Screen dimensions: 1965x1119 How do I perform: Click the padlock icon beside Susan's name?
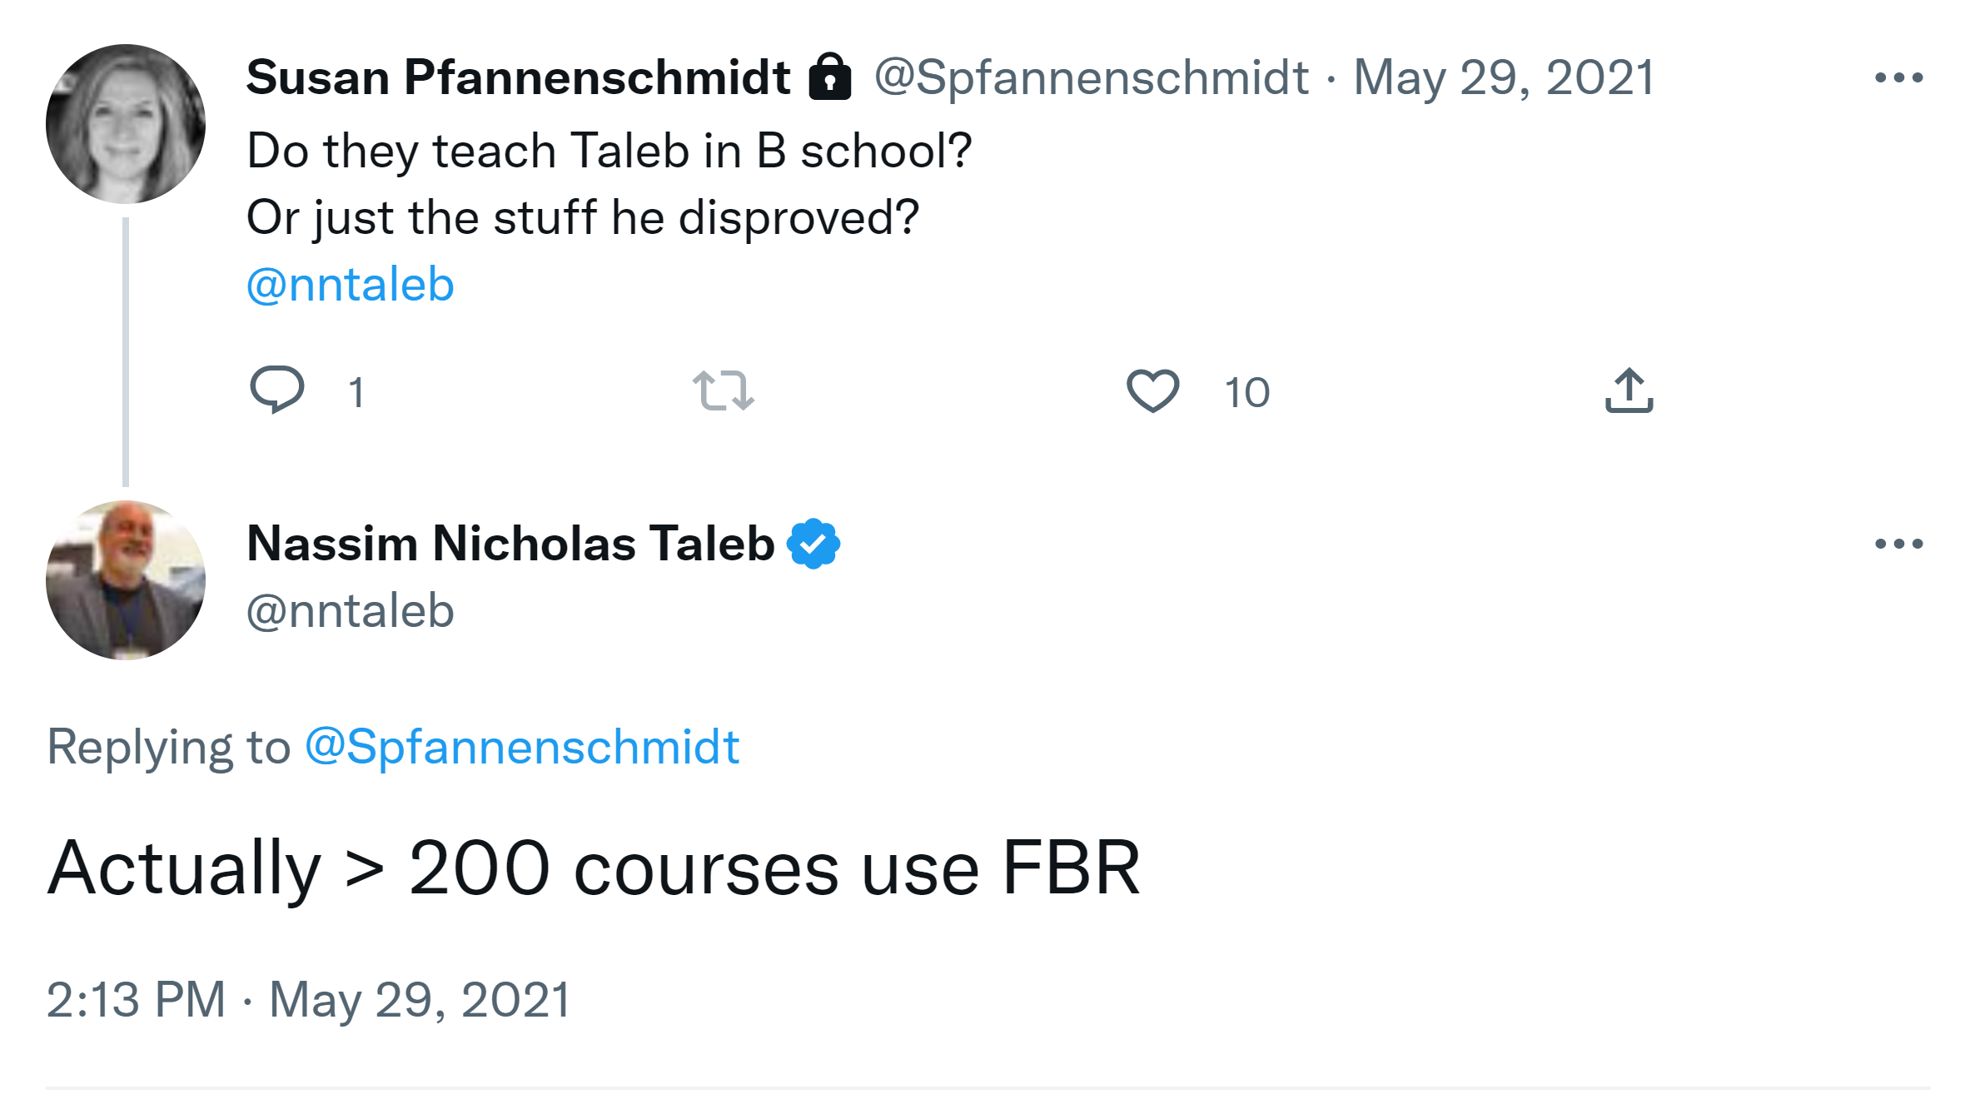click(x=830, y=77)
